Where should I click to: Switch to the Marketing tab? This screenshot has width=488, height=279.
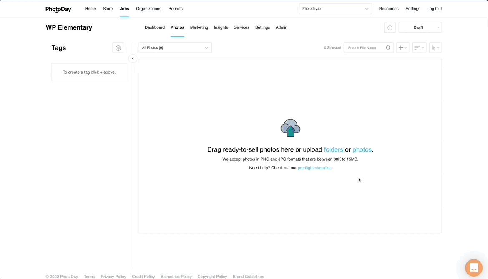pos(199,27)
